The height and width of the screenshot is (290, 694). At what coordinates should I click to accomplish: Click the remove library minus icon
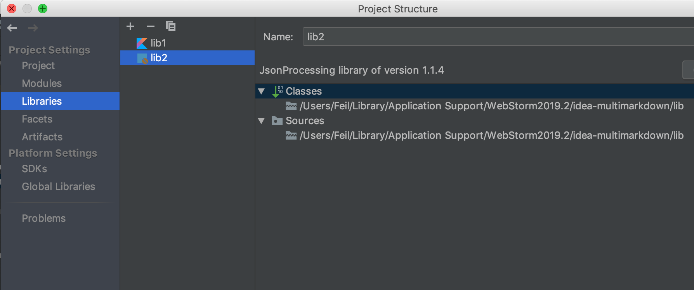coord(151,26)
